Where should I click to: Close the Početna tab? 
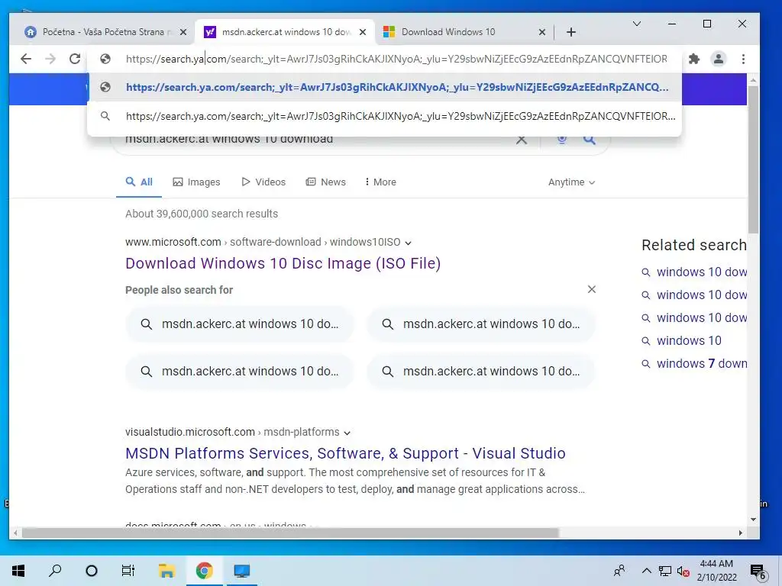(183, 32)
